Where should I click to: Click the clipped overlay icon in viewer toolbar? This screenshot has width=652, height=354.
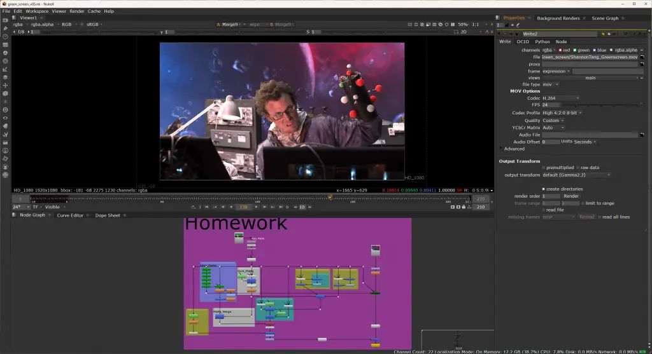coord(422,25)
